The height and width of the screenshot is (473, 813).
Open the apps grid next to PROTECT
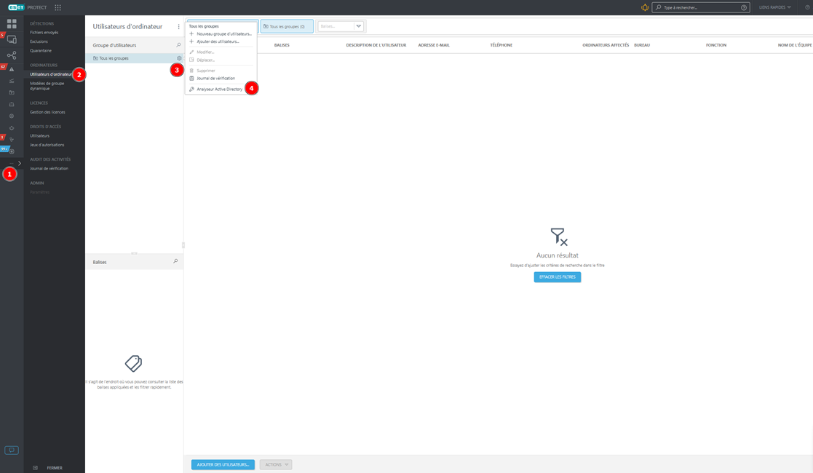pyautogui.click(x=57, y=7)
